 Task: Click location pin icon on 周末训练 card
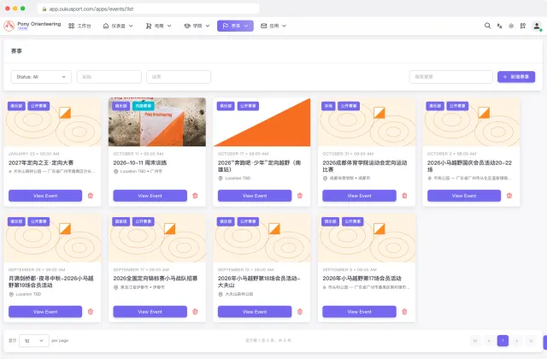tap(116, 171)
